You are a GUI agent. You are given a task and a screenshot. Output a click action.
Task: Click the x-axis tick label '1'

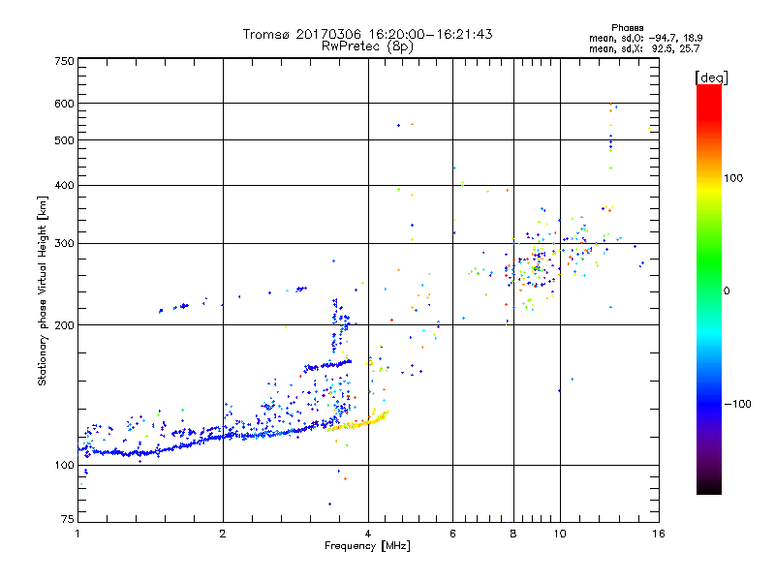pos(78,534)
